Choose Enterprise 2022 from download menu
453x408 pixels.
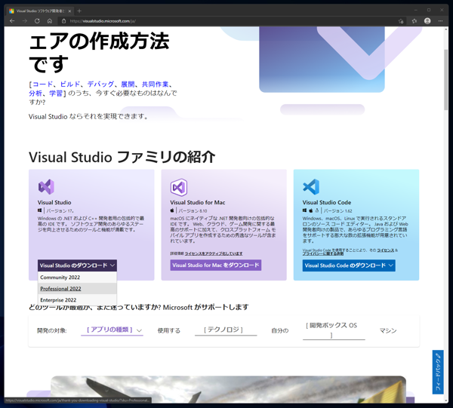tap(77, 300)
